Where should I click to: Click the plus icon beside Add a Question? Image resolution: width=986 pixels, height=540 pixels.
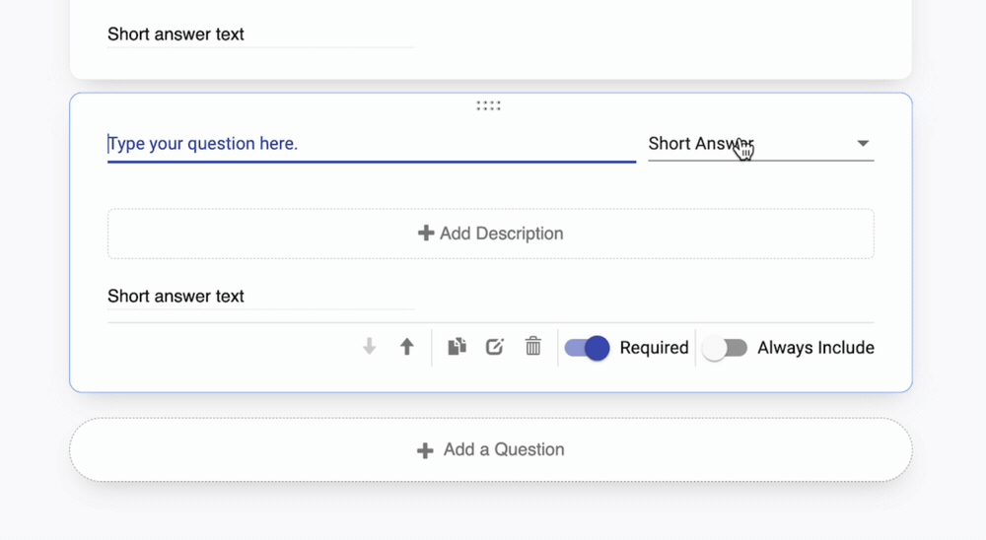425,450
